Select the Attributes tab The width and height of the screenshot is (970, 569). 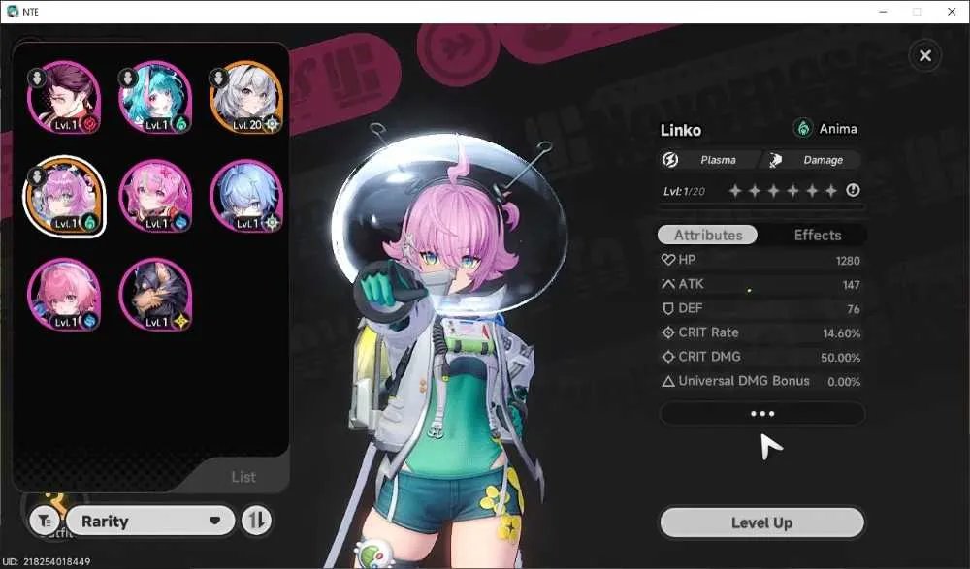(708, 235)
